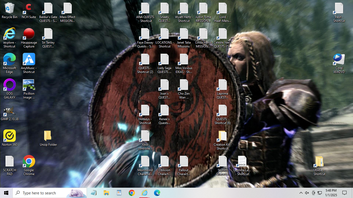The image size is (353, 198).
Task: Select Hotkeys shortcut icon
Action: 145,114
